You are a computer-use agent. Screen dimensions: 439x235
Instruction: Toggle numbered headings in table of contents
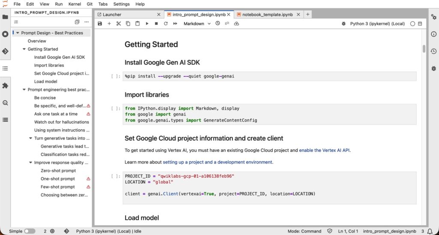(16, 22)
